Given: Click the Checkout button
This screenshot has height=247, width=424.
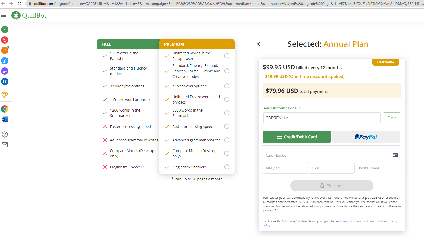Looking at the screenshot, I should coord(332,186).
